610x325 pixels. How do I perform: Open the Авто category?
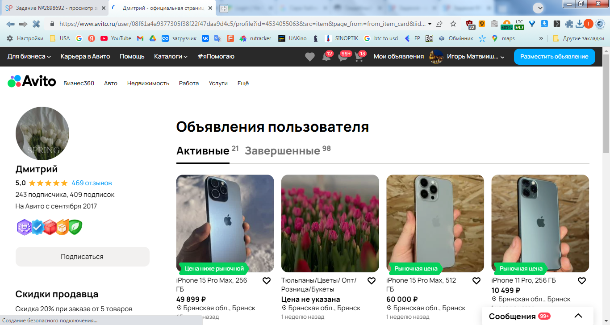click(x=111, y=83)
